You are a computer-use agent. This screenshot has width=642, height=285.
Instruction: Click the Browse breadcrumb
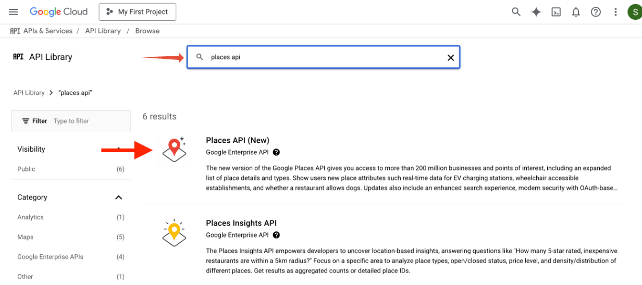pyautogui.click(x=147, y=31)
